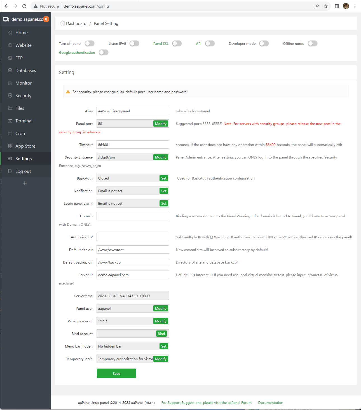This screenshot has height=410, width=361.
Task: Click the App Store grid icon
Action: click(x=10, y=146)
